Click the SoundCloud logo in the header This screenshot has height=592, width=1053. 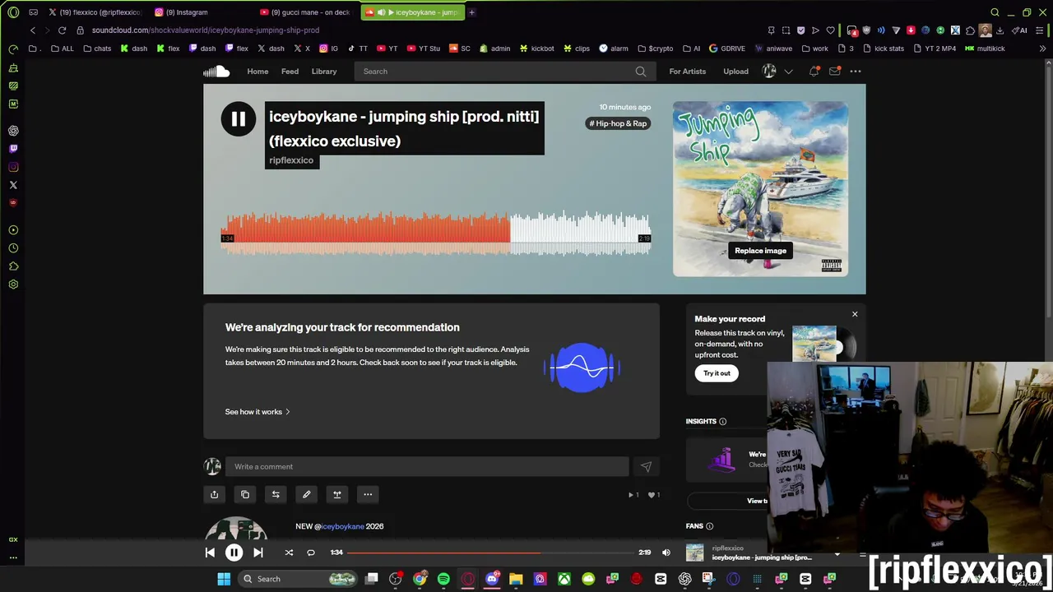tap(216, 72)
